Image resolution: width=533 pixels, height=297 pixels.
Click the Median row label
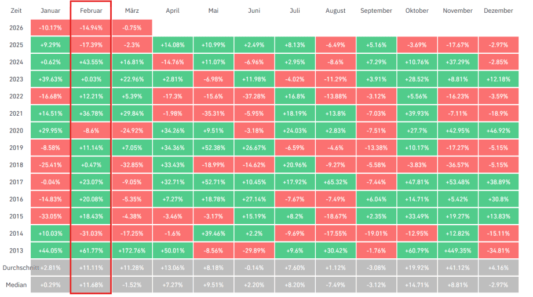16,285
